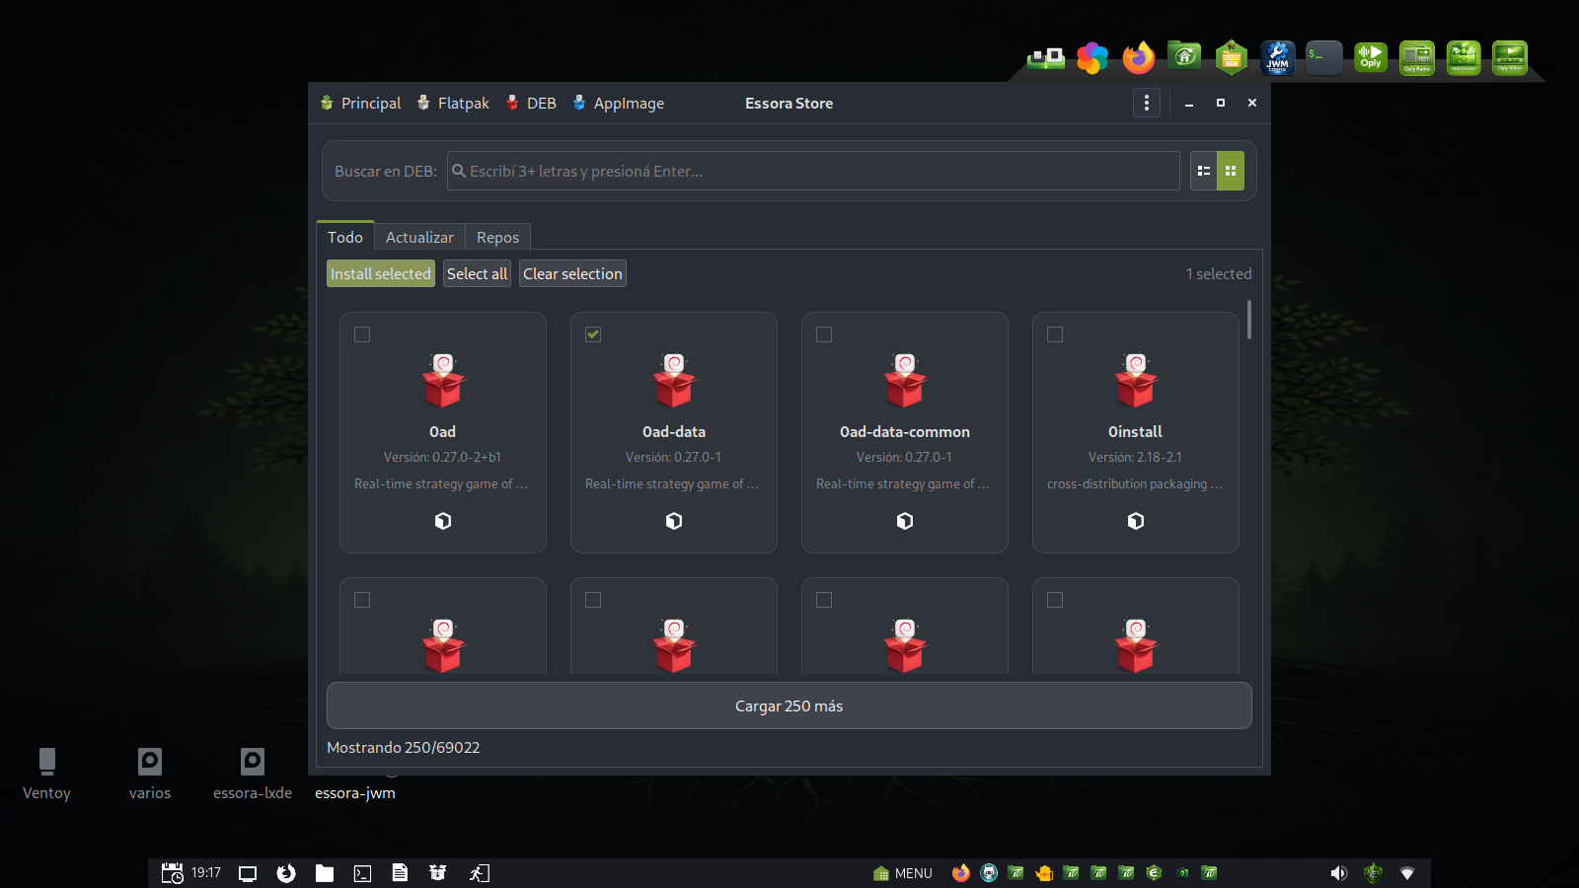Image resolution: width=1579 pixels, height=888 pixels.
Task: Click the volume speaker tray icon
Action: tap(1338, 873)
